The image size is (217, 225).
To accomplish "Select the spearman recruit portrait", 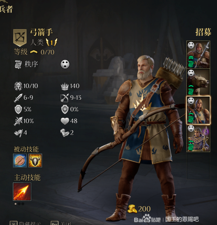I will [198, 55].
